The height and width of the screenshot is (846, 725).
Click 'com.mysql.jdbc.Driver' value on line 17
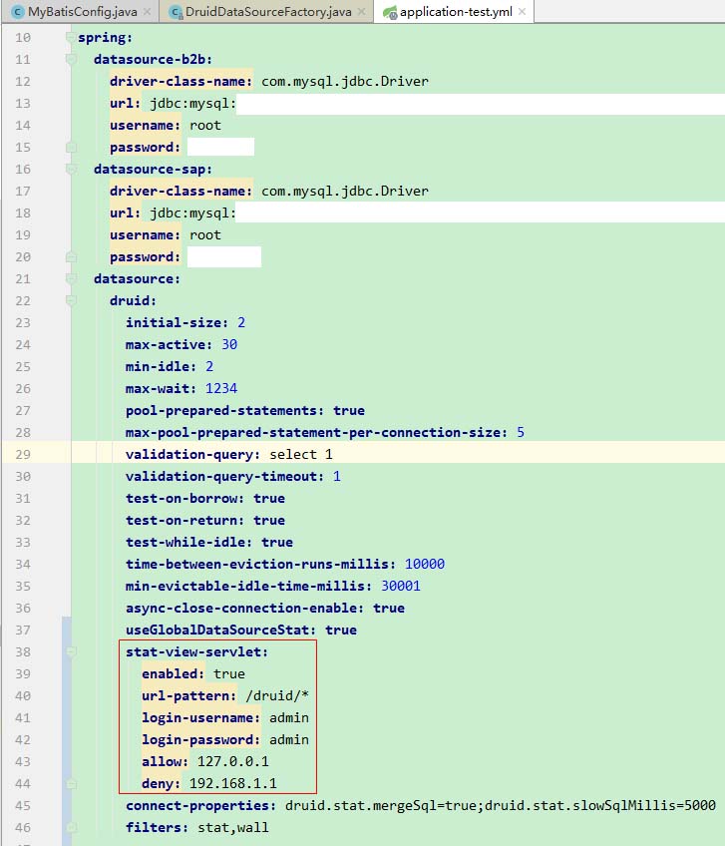(x=345, y=191)
